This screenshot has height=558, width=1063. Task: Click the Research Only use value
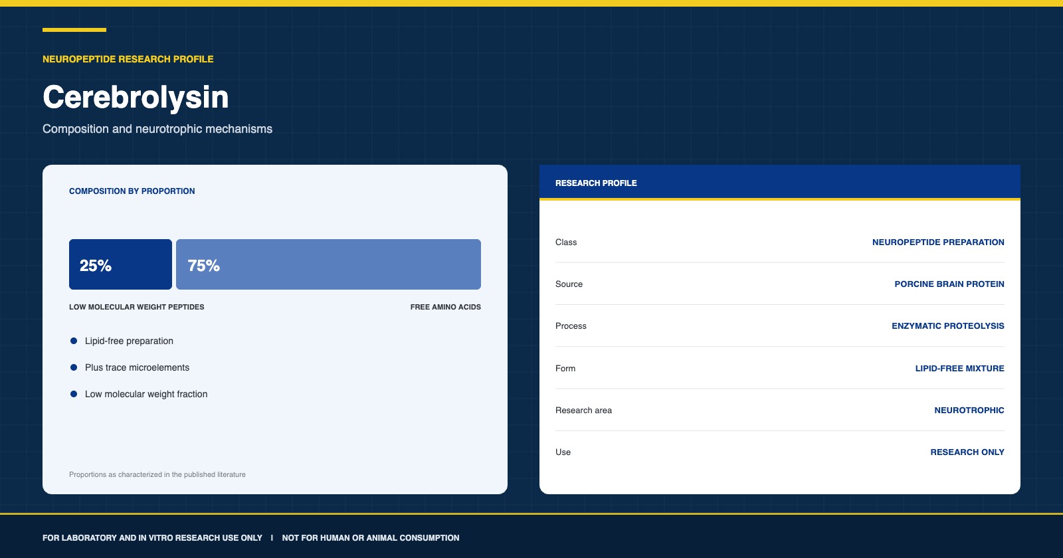[x=967, y=452]
